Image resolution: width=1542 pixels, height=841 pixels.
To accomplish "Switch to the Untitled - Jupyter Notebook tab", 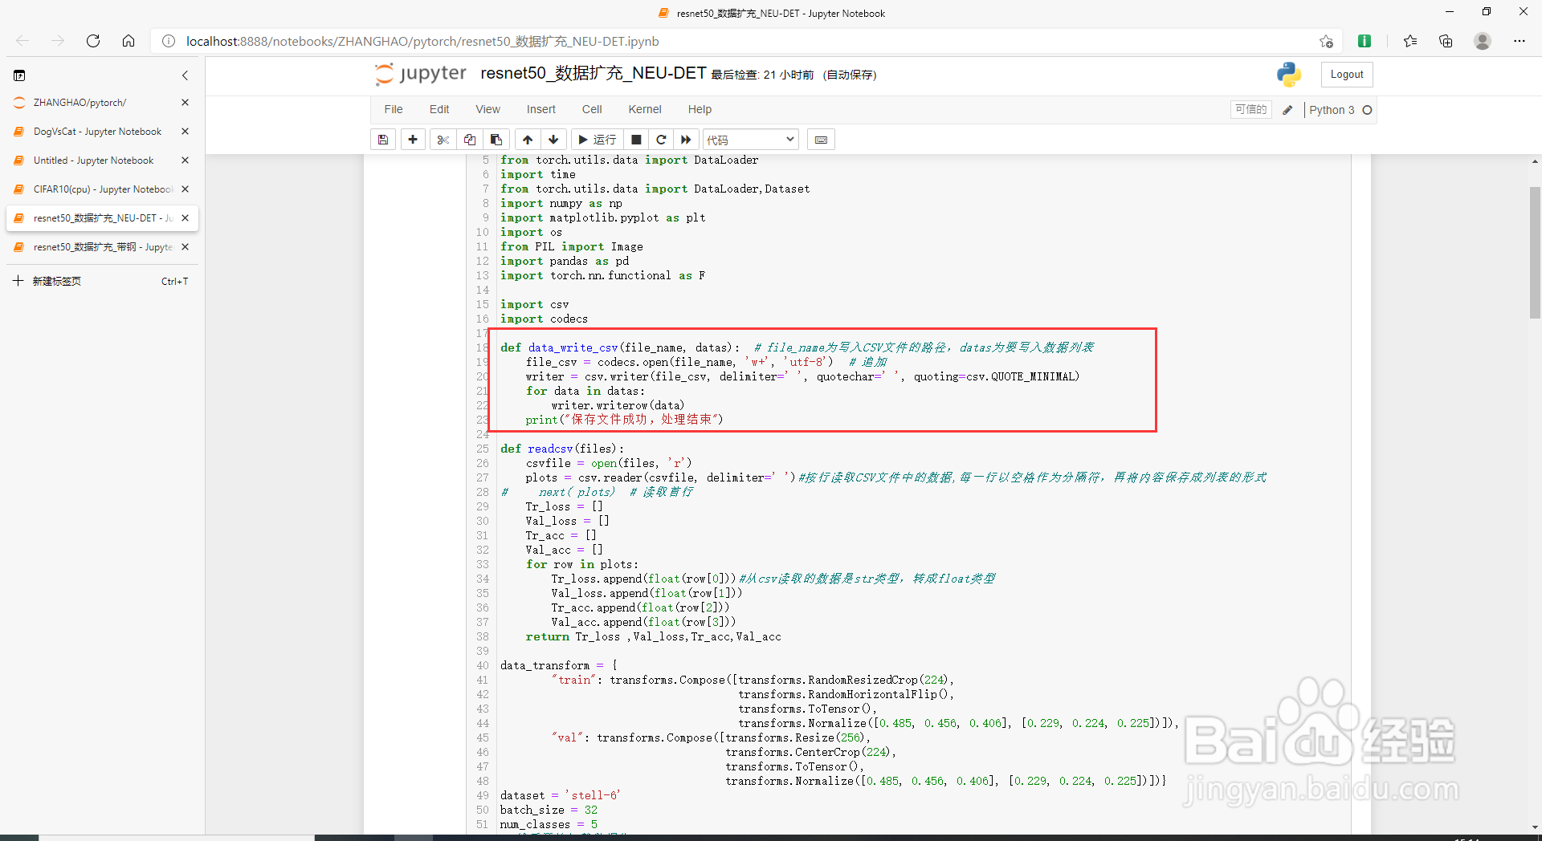I will tap(92, 160).
